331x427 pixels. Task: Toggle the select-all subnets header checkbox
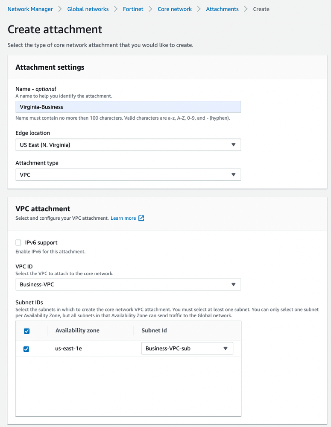click(26, 331)
